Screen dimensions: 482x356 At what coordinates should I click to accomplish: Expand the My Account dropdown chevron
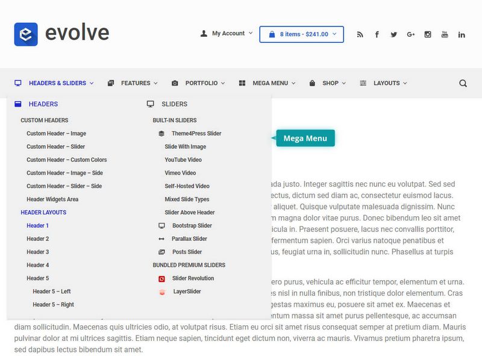(251, 33)
